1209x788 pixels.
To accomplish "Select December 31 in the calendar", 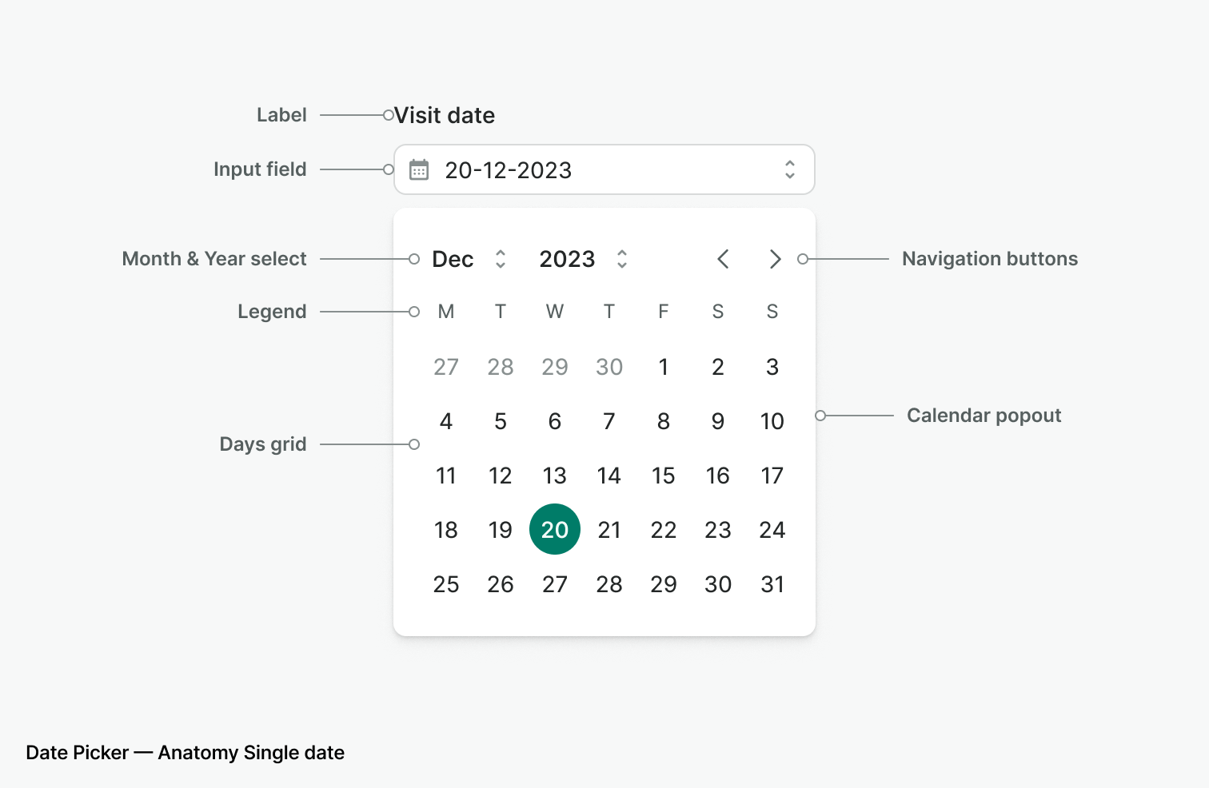I will point(772,584).
